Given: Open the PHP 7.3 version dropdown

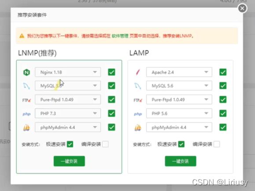Looking at the screenshot, I should click(x=68, y=113).
